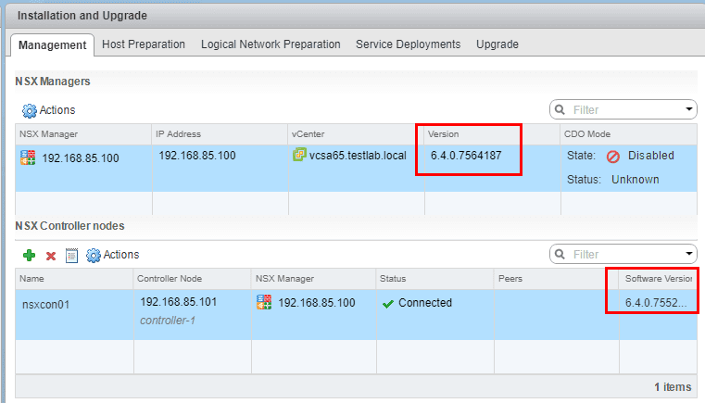Open the controller list/notes icon
Image resolution: width=705 pixels, height=403 pixels.
71,256
